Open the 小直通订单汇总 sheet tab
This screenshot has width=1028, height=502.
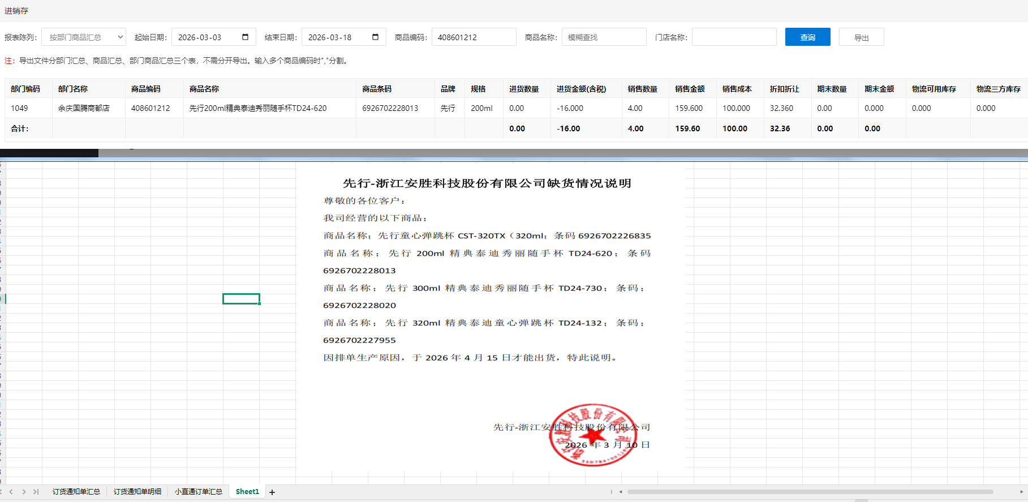[x=199, y=492]
